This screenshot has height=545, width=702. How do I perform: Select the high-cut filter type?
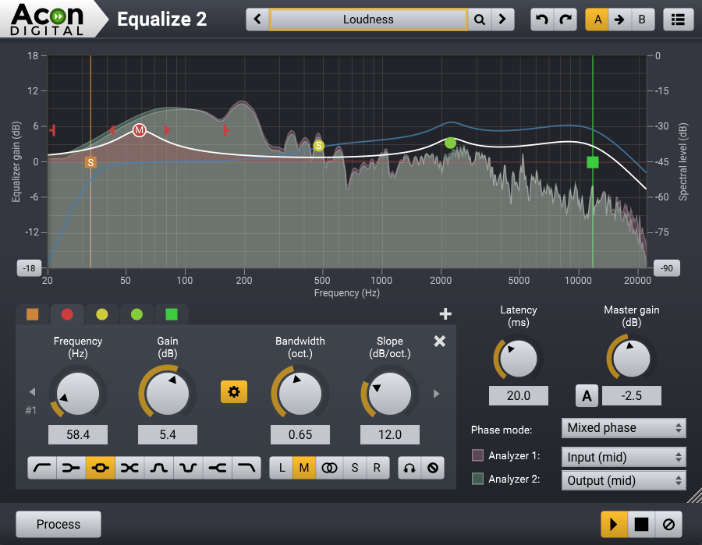[246, 468]
